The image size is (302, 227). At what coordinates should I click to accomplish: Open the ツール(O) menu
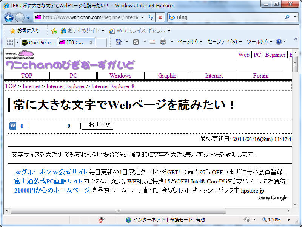click(259, 42)
